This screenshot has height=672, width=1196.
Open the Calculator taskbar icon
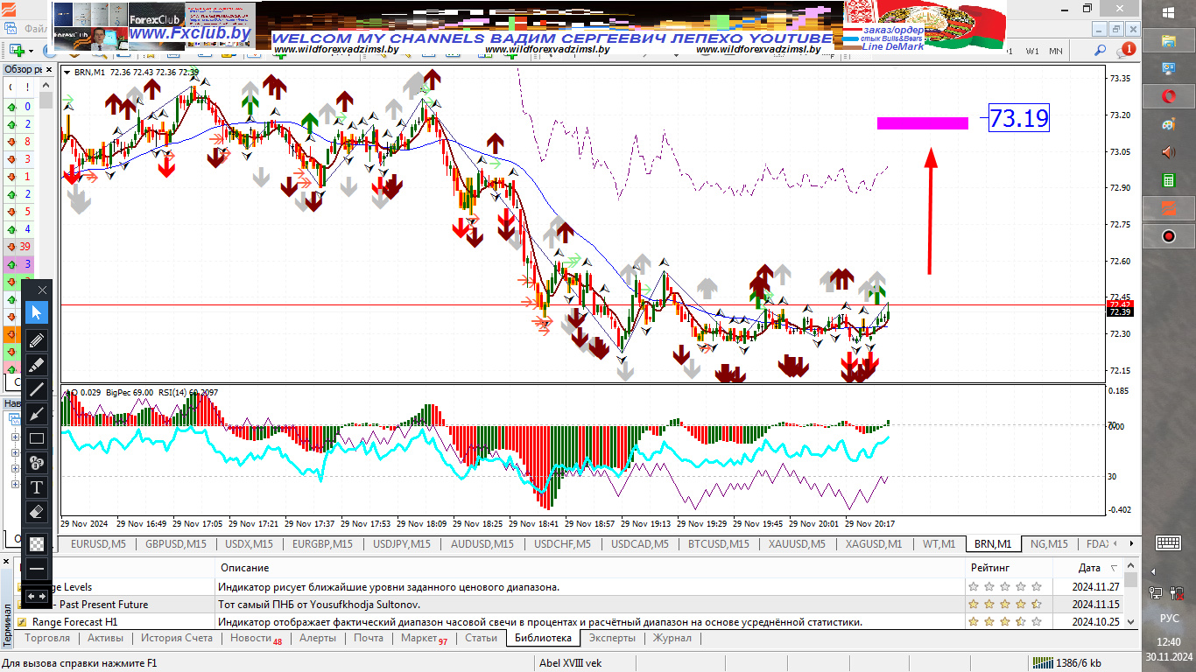(x=1169, y=180)
